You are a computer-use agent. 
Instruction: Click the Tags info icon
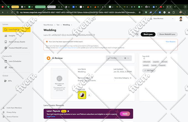pyautogui.click(x=144, y=59)
